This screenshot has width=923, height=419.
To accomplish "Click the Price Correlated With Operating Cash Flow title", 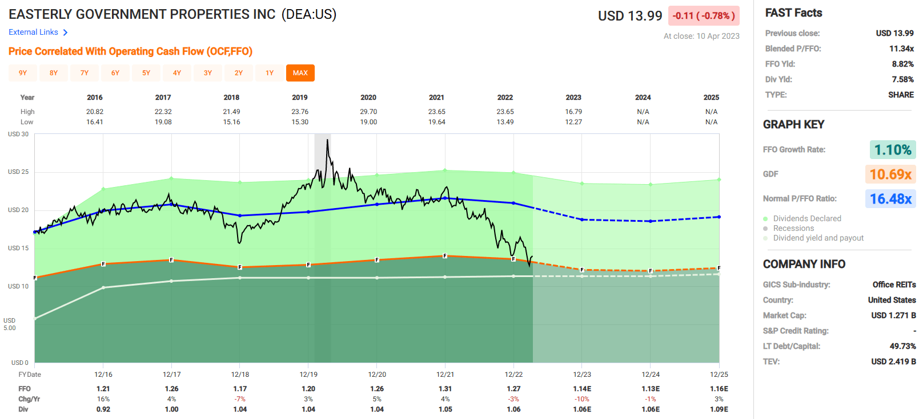I will [x=130, y=51].
